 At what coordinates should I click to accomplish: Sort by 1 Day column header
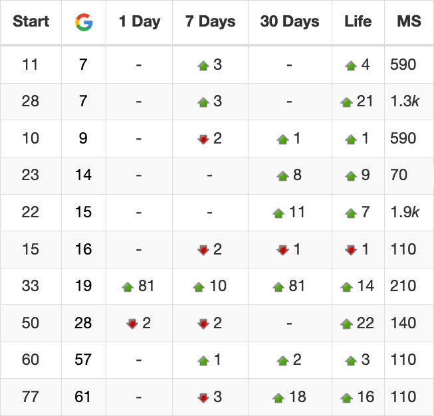[x=140, y=21]
